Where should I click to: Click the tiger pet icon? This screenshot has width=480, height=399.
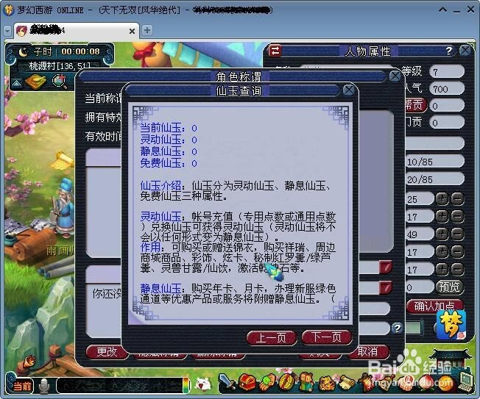326,383
